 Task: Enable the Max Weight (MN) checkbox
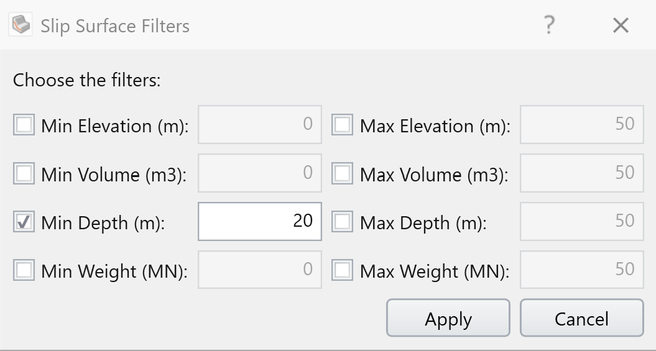point(342,270)
